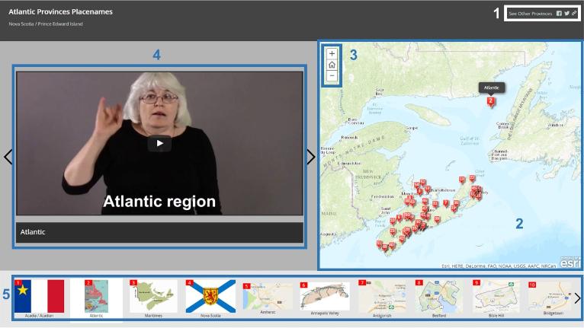Select the Maritimes map thumbnail
Image resolution: width=584 pixels, height=328 pixels.
pos(153,298)
